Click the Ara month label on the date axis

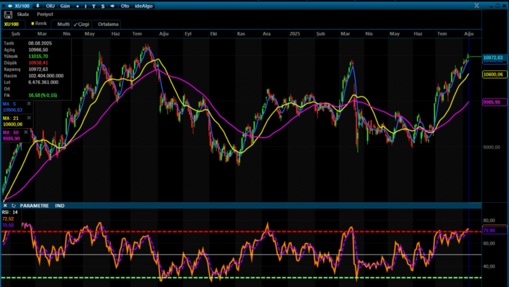coord(267,34)
